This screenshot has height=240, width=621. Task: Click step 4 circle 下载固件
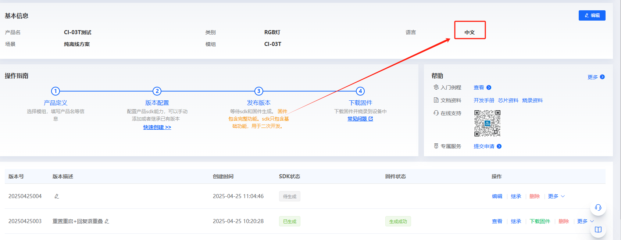point(360,91)
